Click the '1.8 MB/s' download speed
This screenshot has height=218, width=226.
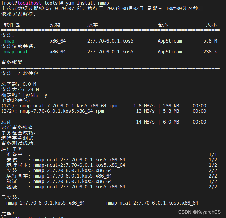[x=144, y=106]
